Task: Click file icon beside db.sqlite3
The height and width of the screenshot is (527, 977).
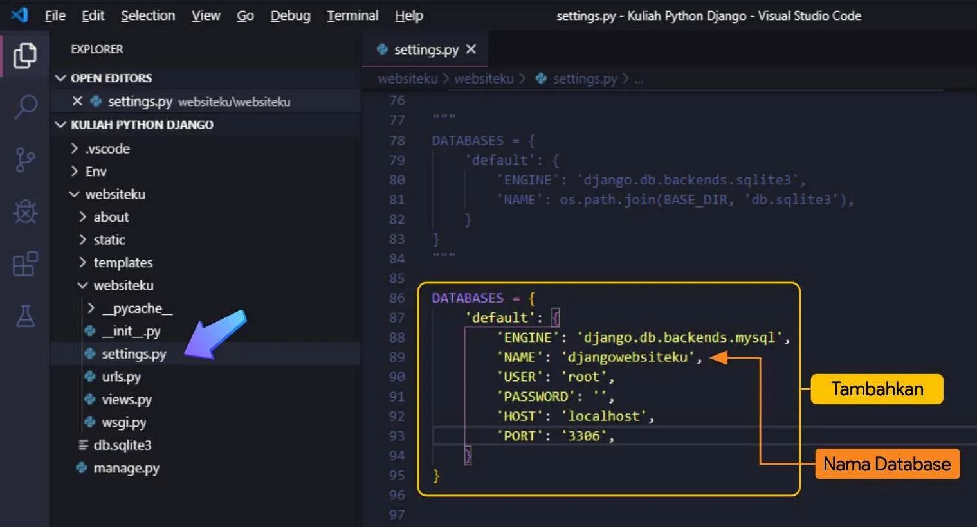Action: point(83,445)
